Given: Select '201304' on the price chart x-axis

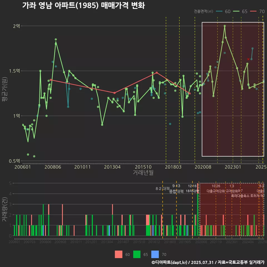Looking at the screenshot, I should point(112,167).
